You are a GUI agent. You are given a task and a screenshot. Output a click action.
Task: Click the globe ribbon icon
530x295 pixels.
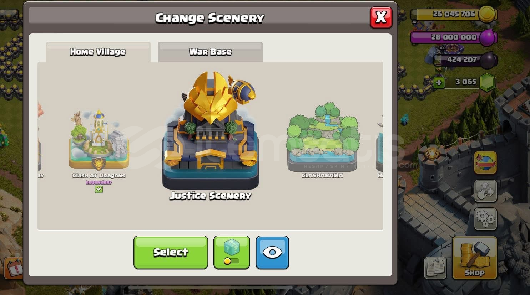485,162
